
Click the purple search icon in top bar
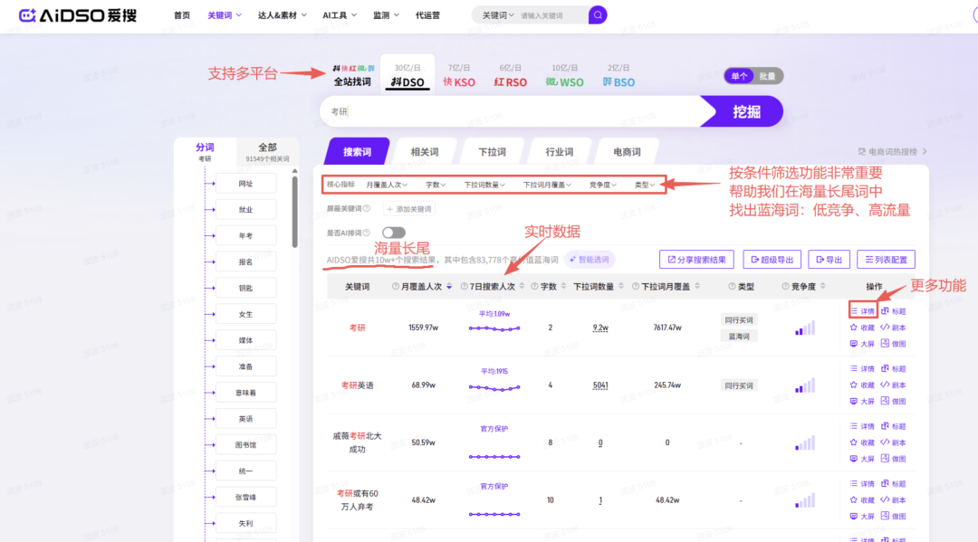point(598,15)
